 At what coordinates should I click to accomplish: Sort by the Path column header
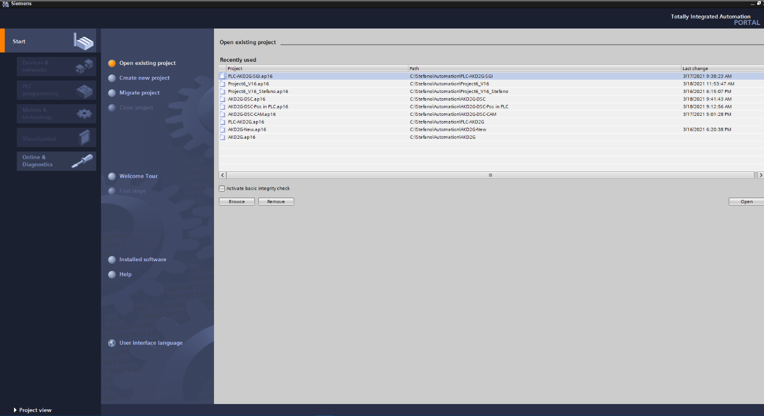pos(545,69)
